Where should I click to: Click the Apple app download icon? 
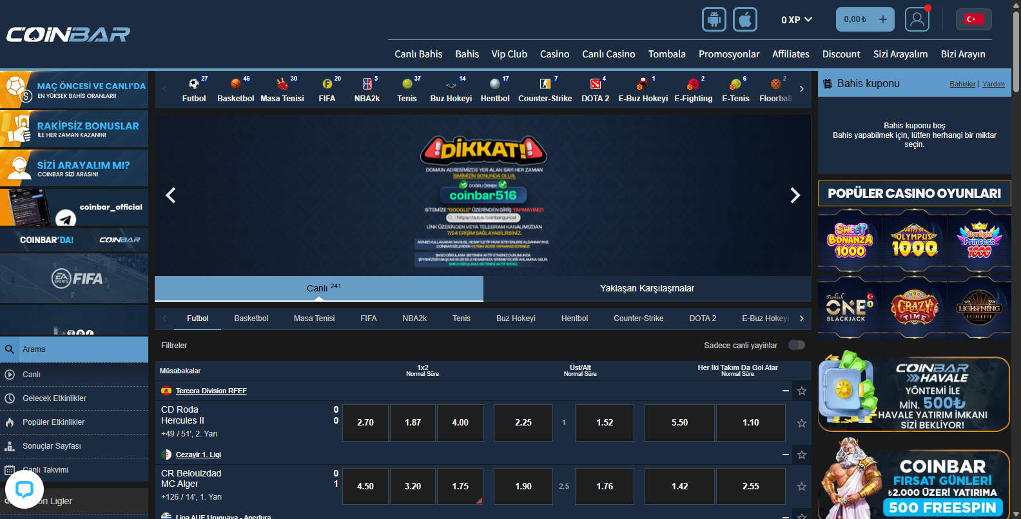coord(744,19)
